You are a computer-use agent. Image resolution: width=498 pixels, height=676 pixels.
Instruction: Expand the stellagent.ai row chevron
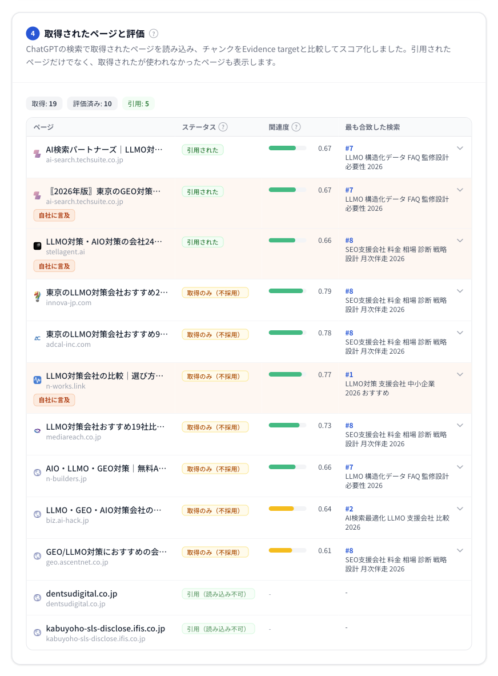point(460,241)
